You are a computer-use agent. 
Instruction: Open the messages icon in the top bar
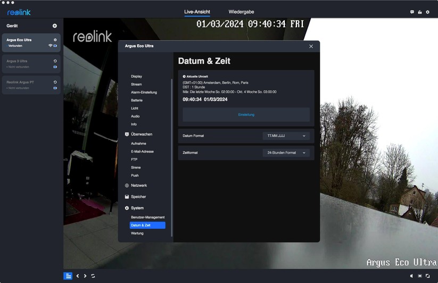(x=412, y=12)
